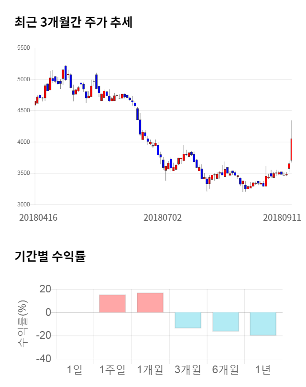Click the 수익률(%) axis title

[x=22, y=323]
